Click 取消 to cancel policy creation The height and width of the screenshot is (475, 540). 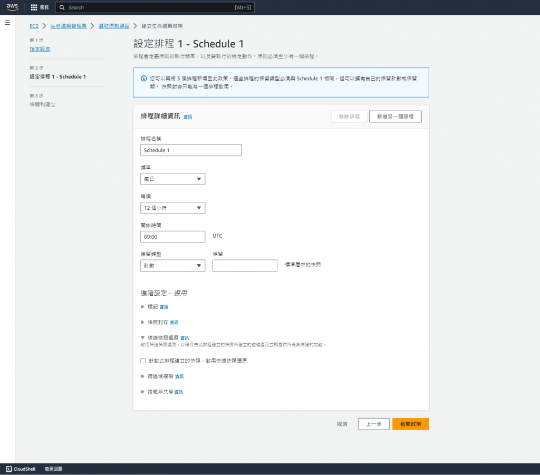pos(342,424)
